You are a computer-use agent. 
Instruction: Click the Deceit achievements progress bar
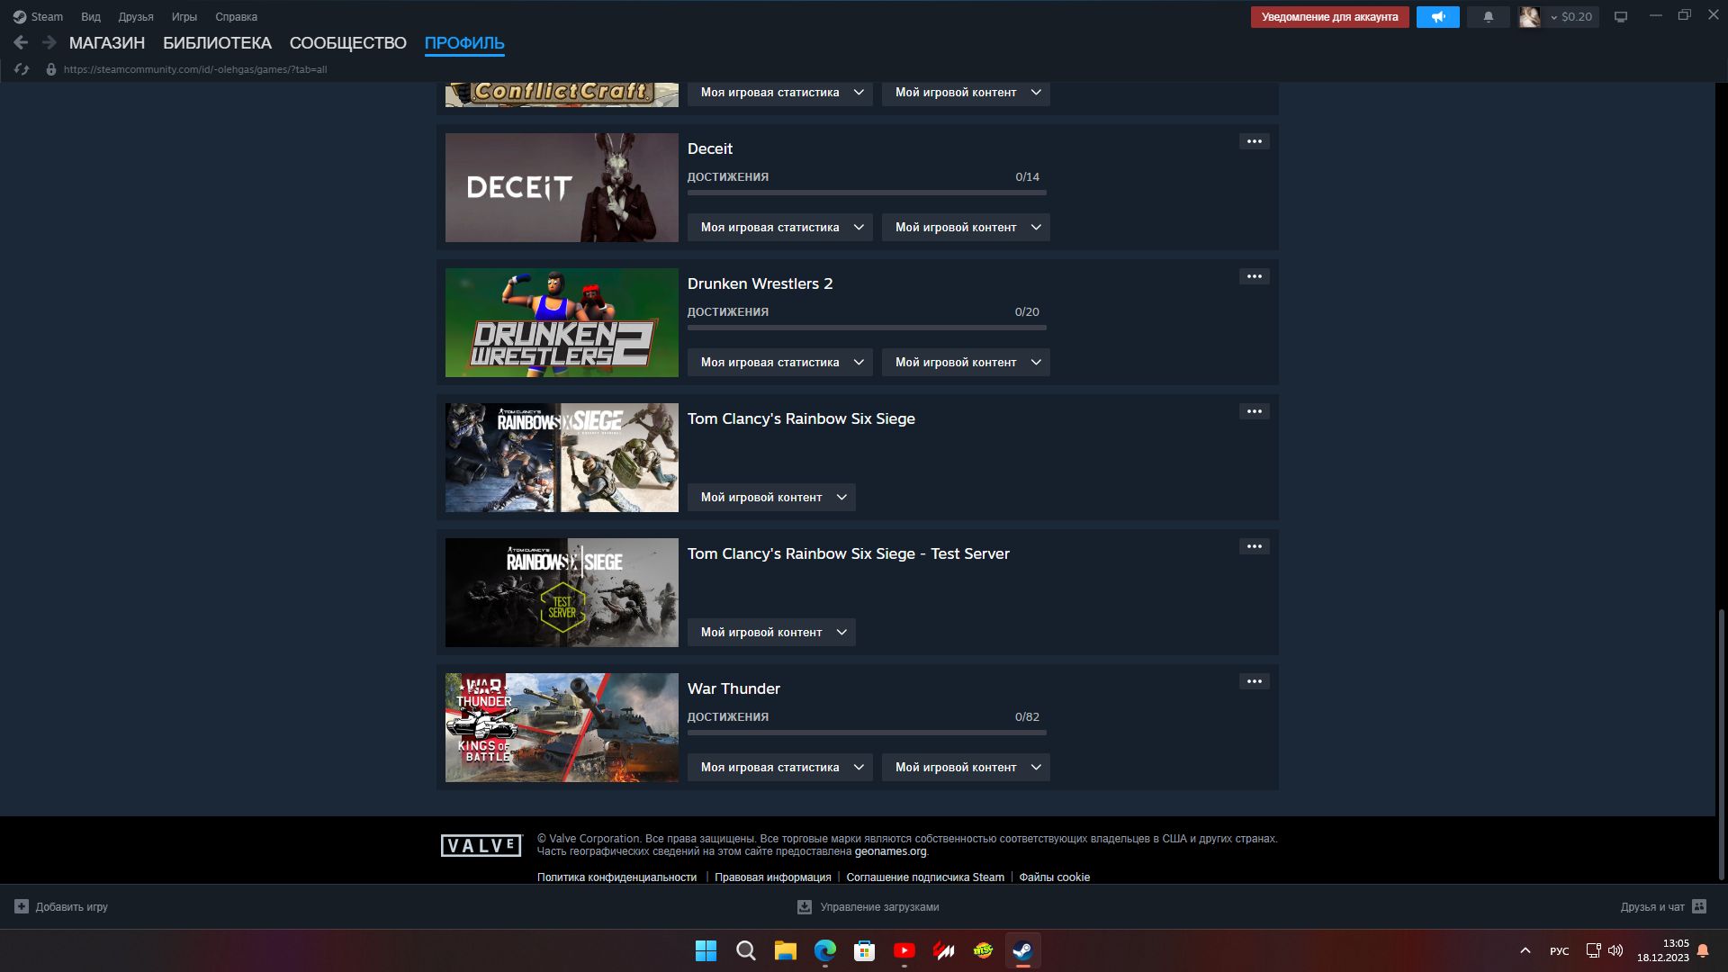(x=867, y=193)
